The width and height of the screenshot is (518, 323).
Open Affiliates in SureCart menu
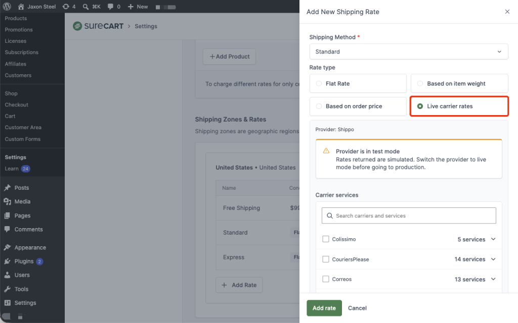point(16,64)
